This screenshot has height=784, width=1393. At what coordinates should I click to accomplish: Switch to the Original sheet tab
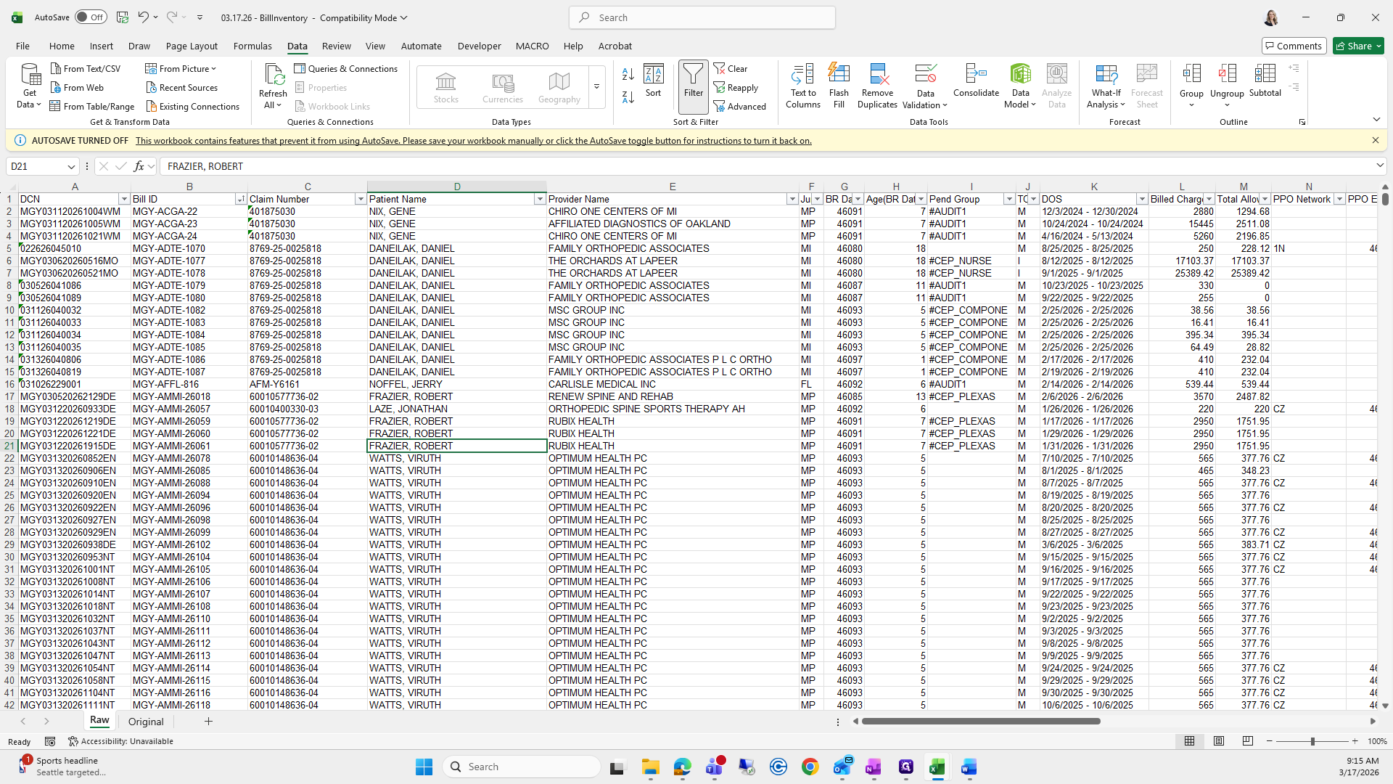click(x=146, y=722)
